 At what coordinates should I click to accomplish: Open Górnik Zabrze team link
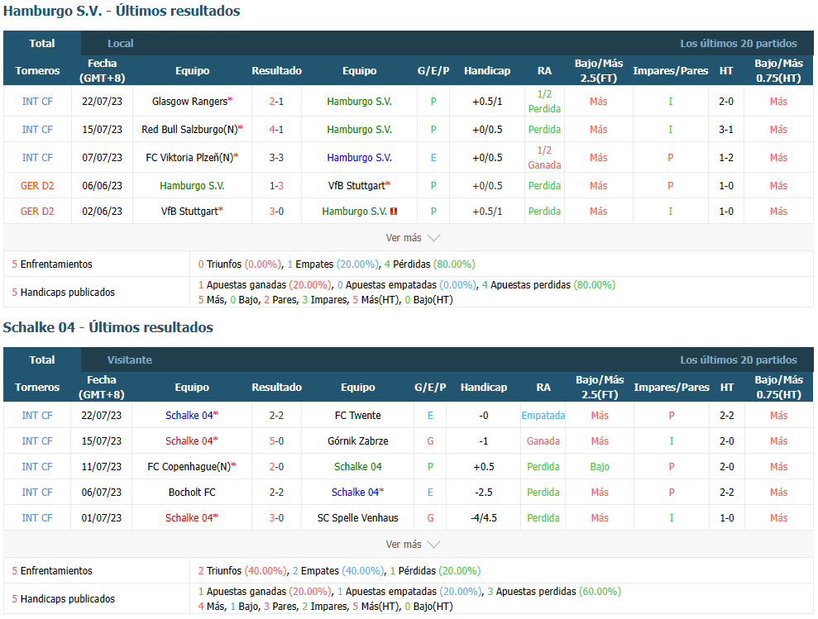(358, 441)
